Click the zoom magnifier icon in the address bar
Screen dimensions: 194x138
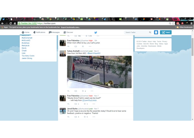tap(170, 23)
